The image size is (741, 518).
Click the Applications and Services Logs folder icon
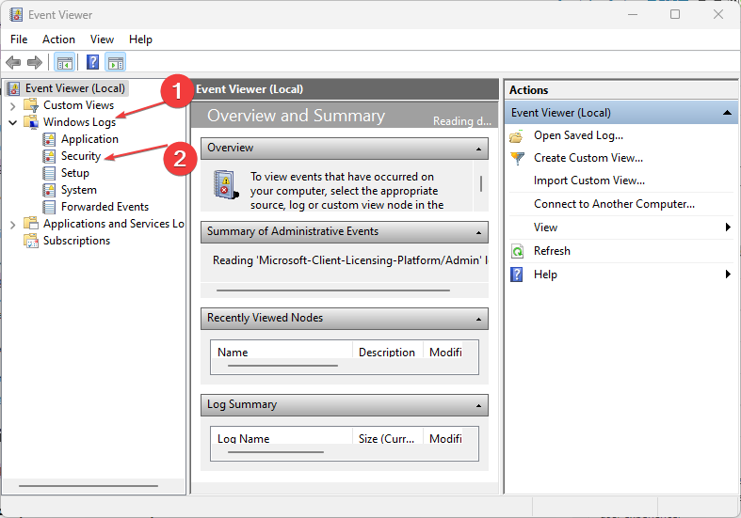[x=31, y=224]
